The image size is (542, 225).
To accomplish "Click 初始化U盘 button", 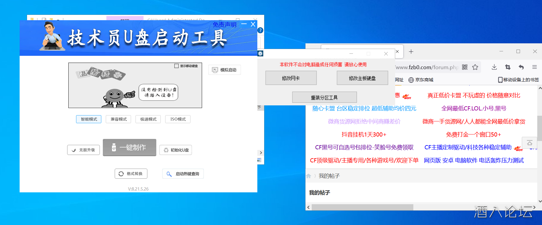I will coord(176,150).
